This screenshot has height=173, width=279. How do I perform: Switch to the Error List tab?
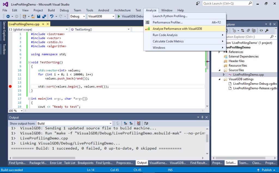coord(56,163)
